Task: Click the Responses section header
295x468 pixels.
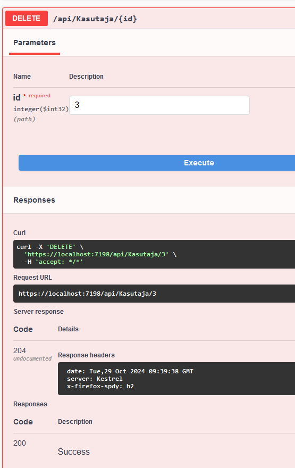Action: (35, 200)
